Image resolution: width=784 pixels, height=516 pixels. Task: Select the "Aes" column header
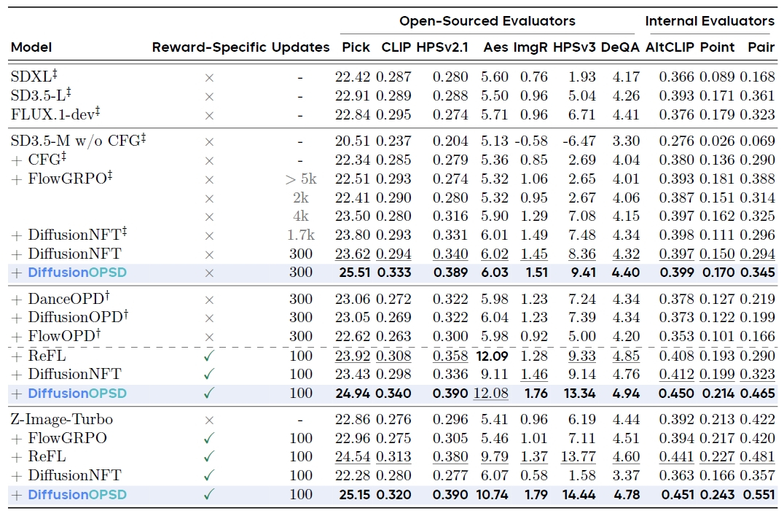(x=495, y=47)
